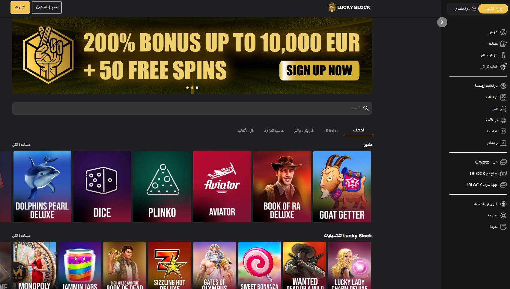Click the SIGN UP NOW banner button
Screen dimensions: 510x289
click(319, 71)
